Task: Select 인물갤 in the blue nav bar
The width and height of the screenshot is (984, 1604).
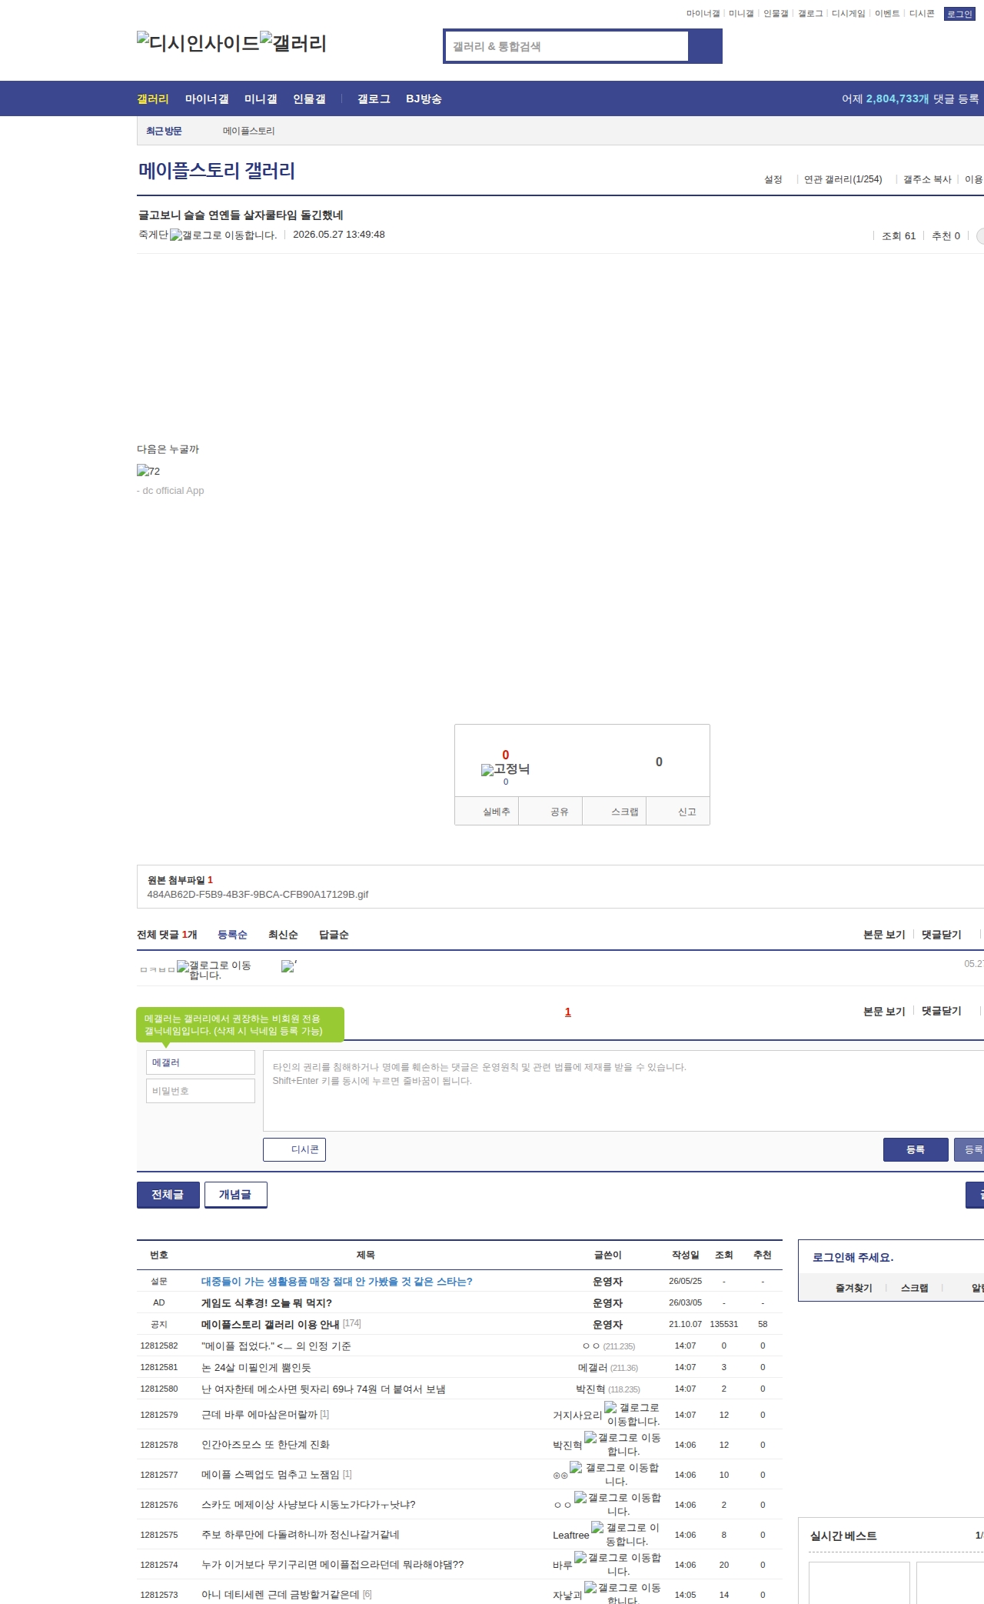Action: [x=309, y=98]
